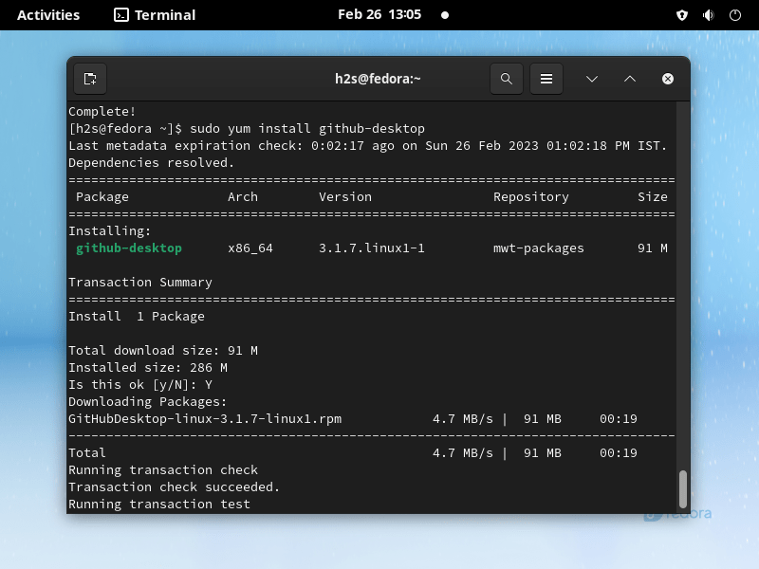Click the down chevron in the header bar
759x569 pixels.
point(591,79)
